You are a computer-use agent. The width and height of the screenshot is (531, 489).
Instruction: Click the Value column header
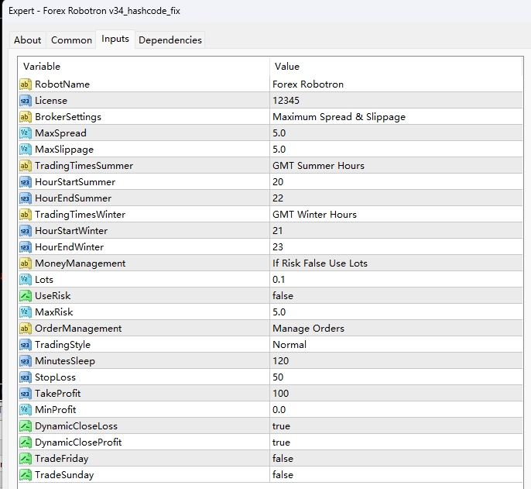point(395,67)
